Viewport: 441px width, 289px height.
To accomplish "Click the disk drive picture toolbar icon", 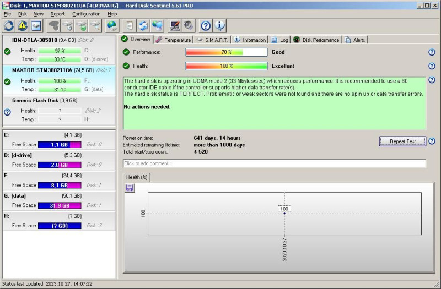I will coord(36,26).
